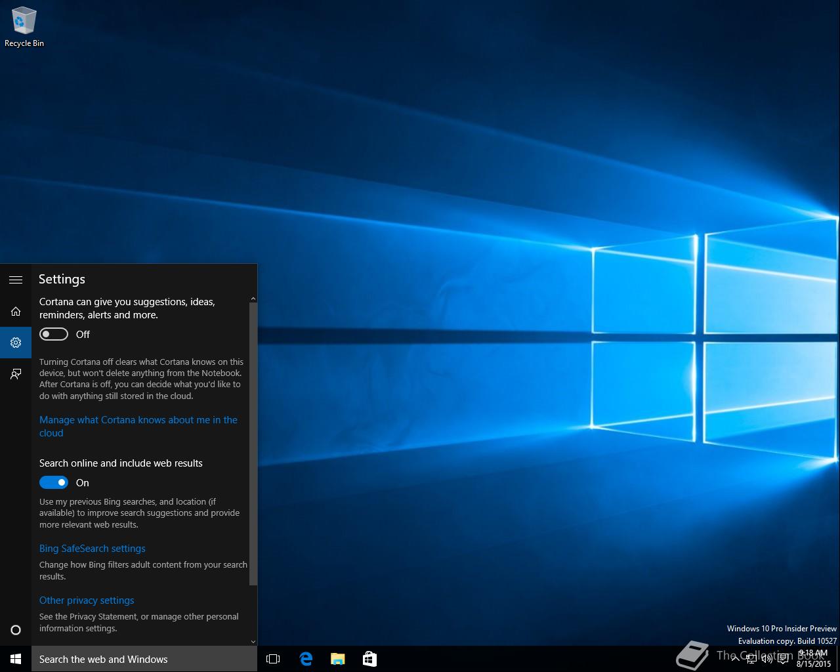Open the Windows Start button
840x672 pixels.
point(16,659)
